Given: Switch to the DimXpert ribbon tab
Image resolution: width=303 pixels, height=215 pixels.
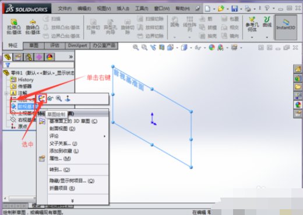Looking at the screenshot, I should (x=77, y=46).
